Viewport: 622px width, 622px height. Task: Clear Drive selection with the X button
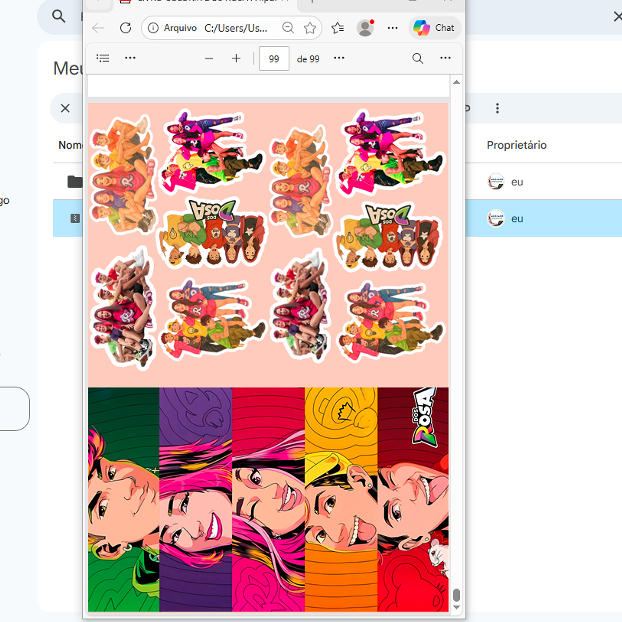(65, 108)
